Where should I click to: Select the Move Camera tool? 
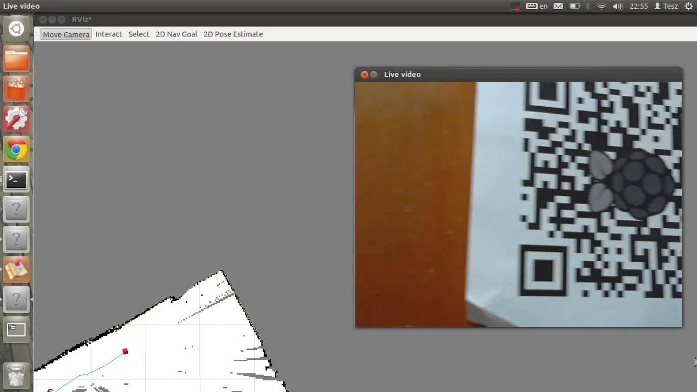click(66, 34)
